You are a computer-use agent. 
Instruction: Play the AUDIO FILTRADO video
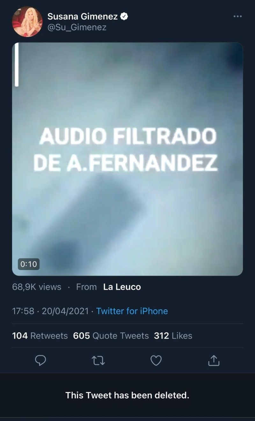[127, 159]
